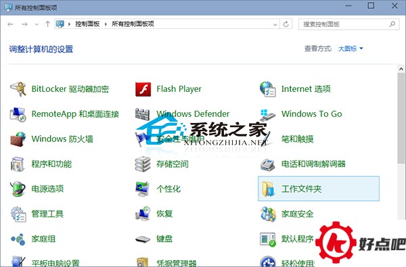Go up one level with the up arrow

(x=47, y=24)
